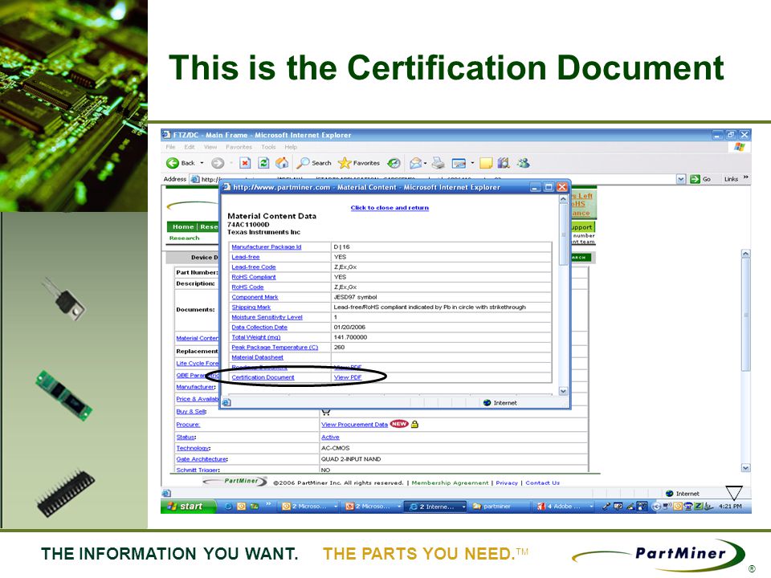Screen dimensions: 771x578
Task: Click 'Click to close and return' link
Action: click(x=390, y=208)
